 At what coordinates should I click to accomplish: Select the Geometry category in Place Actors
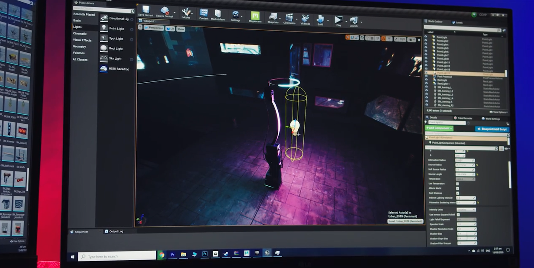(79, 46)
